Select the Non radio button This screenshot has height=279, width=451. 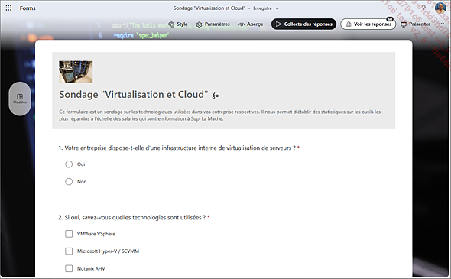click(x=69, y=182)
